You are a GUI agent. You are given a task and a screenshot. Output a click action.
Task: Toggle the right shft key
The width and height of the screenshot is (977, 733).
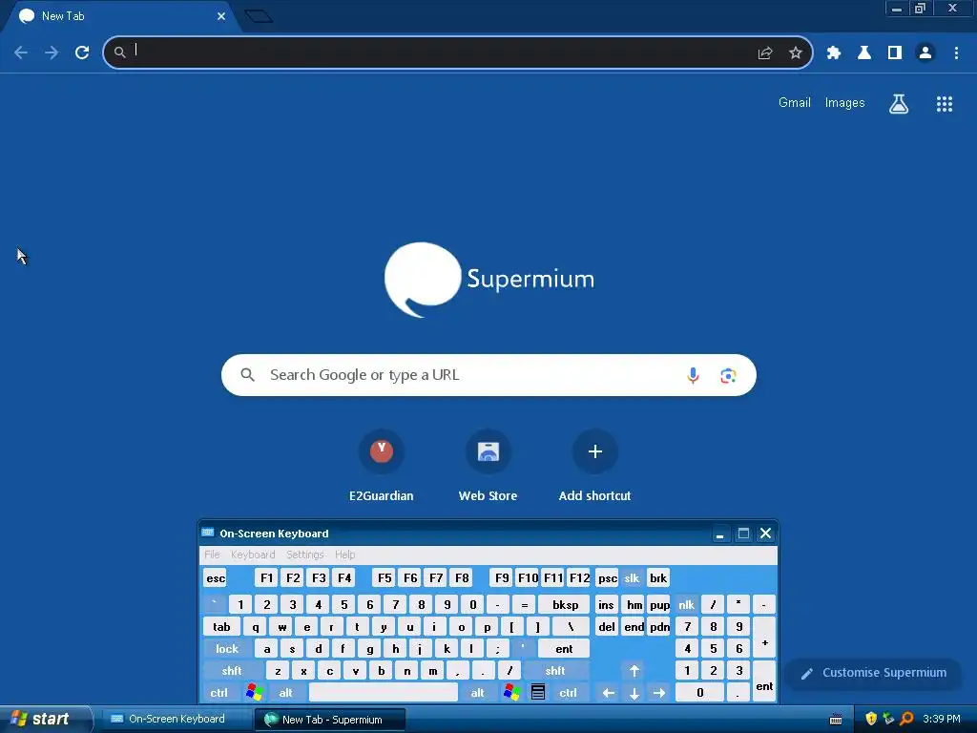(x=555, y=671)
